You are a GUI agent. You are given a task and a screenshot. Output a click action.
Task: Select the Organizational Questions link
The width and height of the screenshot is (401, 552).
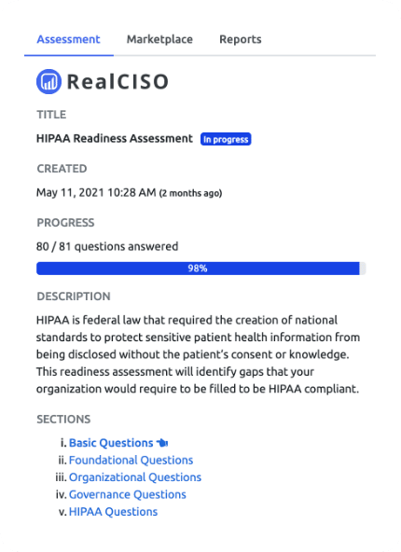[x=135, y=477]
